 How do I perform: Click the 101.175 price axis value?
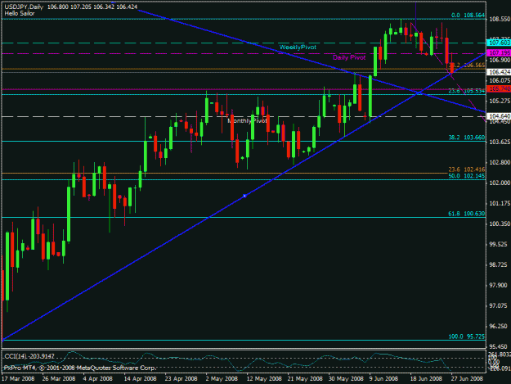500,203
